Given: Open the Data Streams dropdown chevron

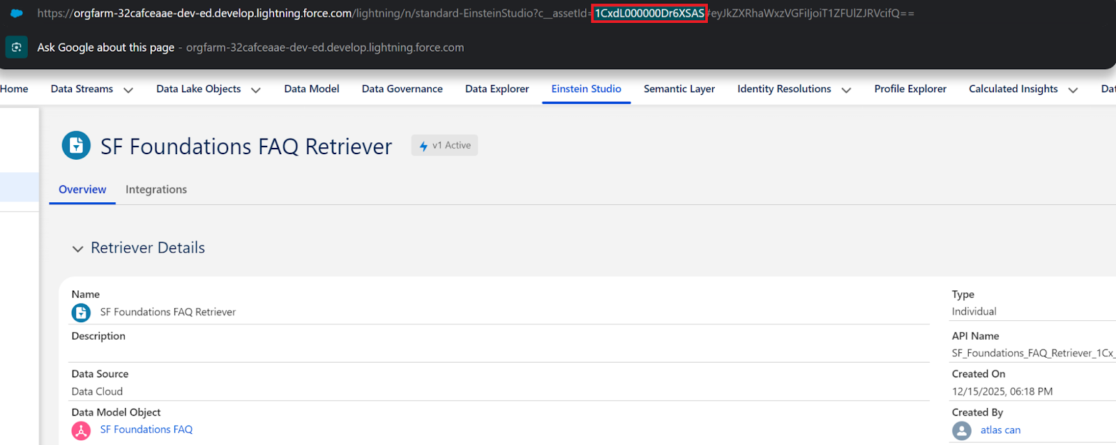Looking at the screenshot, I should point(128,90).
